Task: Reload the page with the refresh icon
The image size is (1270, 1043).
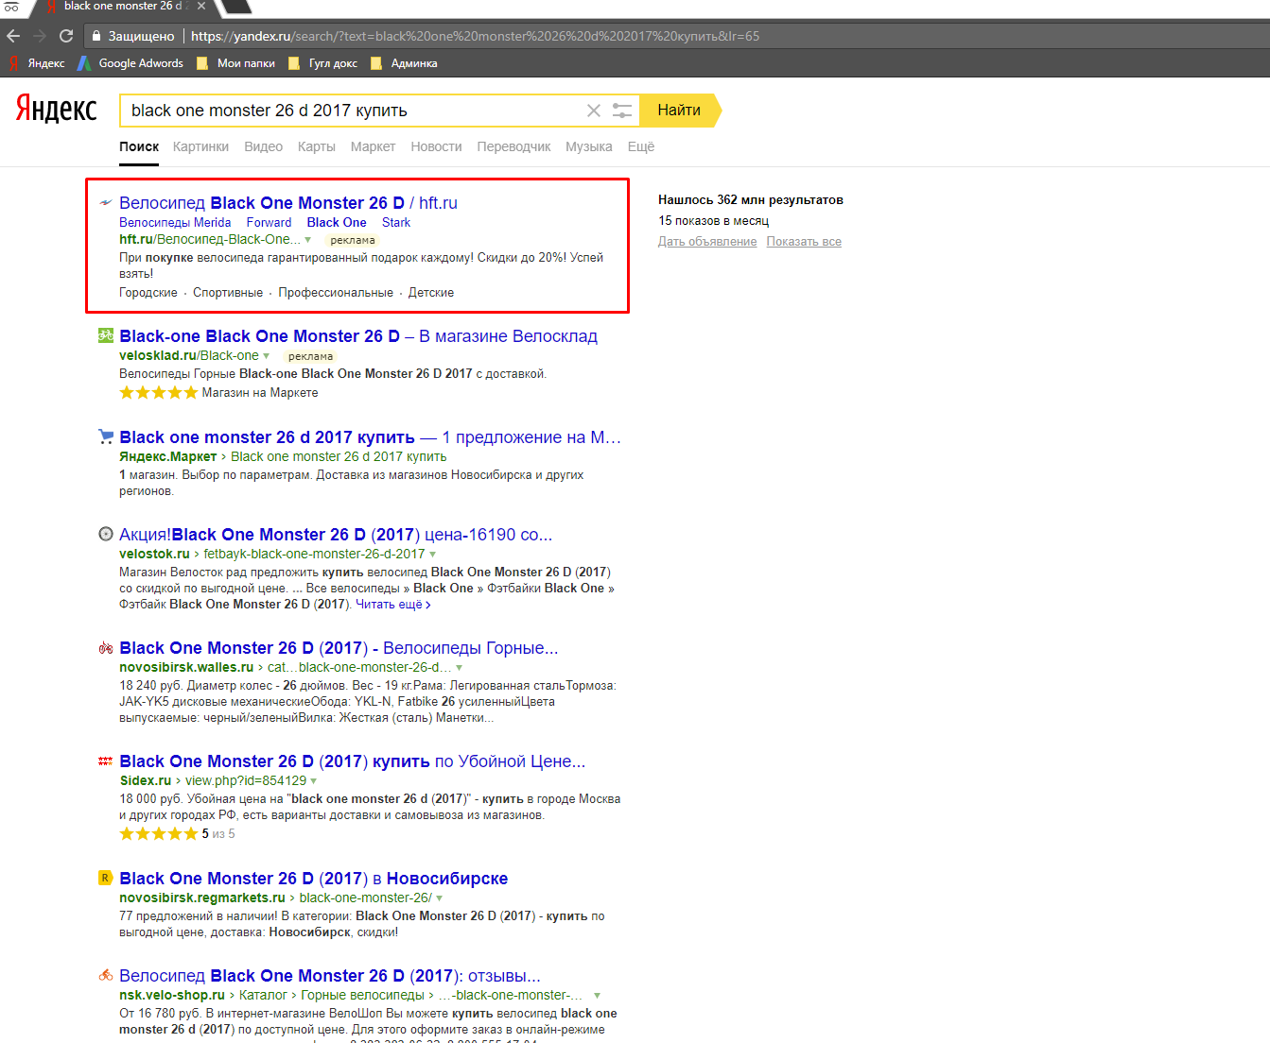Action: click(66, 36)
